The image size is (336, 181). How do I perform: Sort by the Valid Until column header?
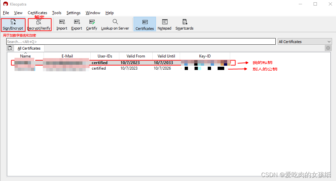click(166, 56)
